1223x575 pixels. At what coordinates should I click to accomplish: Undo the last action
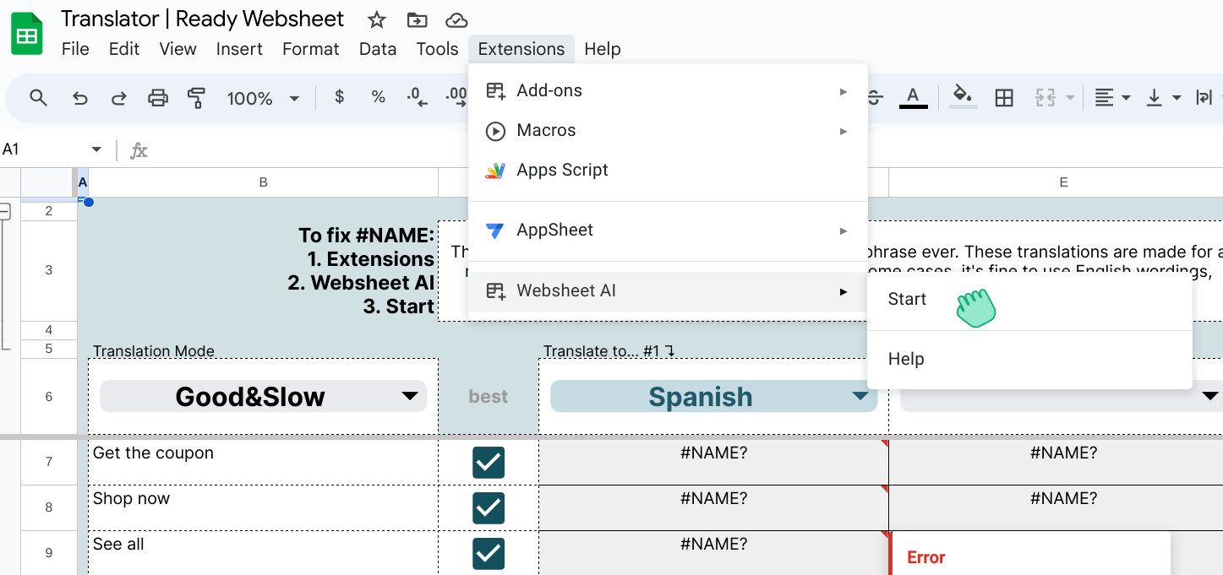pos(80,98)
